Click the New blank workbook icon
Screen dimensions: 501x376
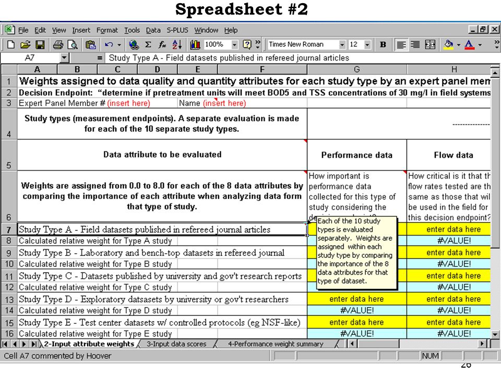[x=10, y=44]
